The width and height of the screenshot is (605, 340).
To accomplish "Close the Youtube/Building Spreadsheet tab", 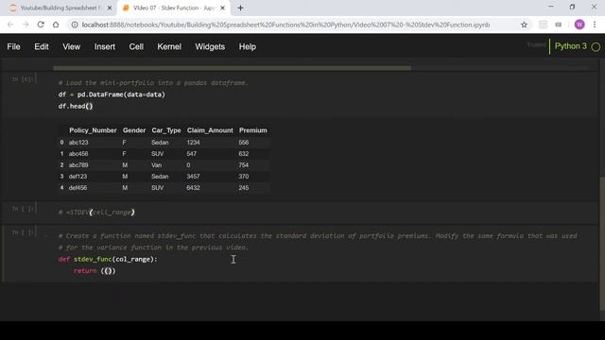I will tap(110, 8).
